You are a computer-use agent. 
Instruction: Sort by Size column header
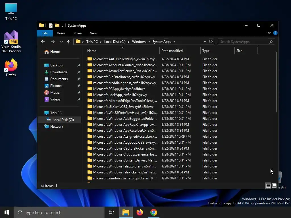pos(246,51)
